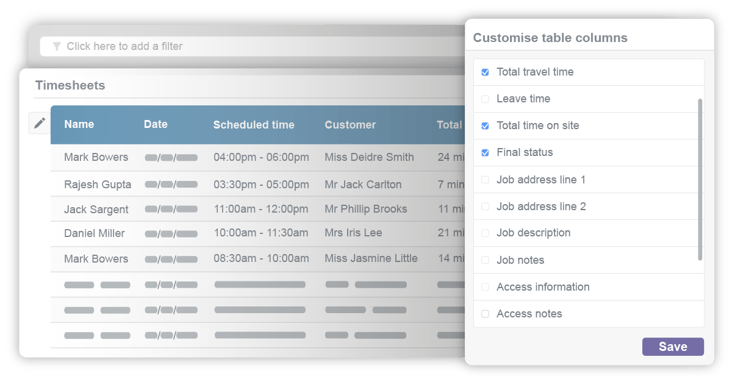The height and width of the screenshot is (382, 732).
Task: Check the Access notes column
Action: [485, 313]
